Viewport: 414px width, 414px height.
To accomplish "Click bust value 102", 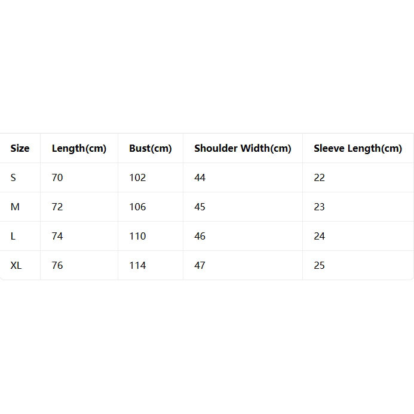I will [137, 177].
